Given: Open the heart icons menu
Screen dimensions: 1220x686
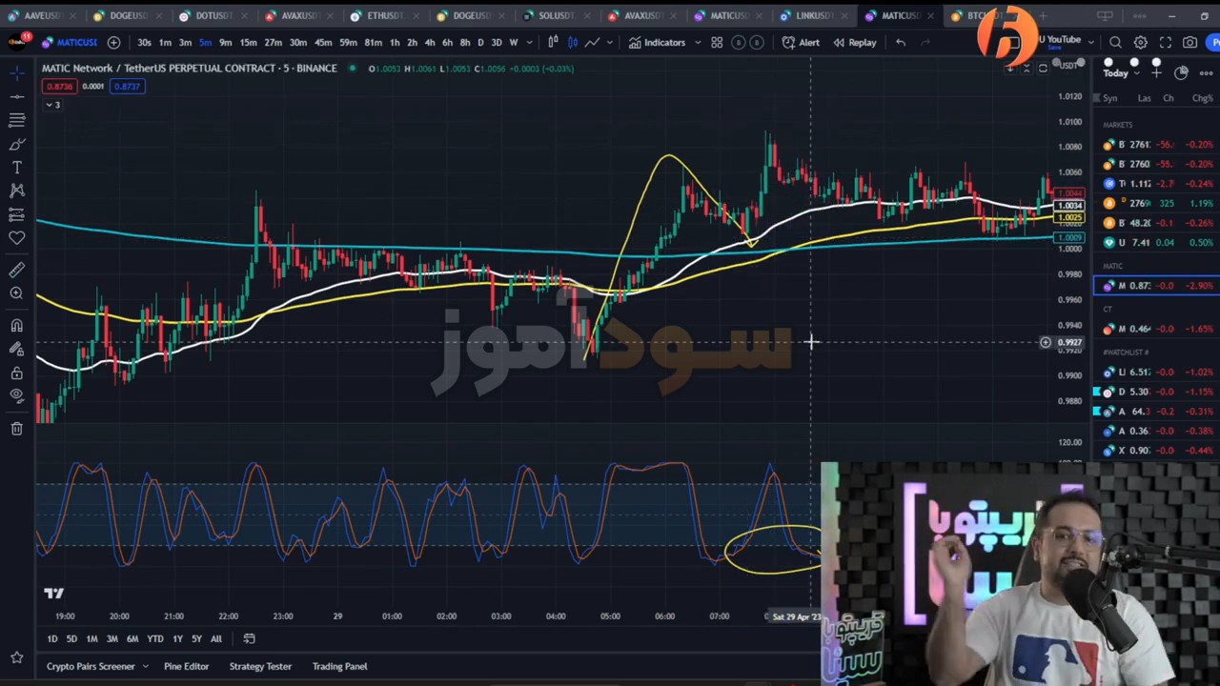Looking at the screenshot, I should [17, 238].
